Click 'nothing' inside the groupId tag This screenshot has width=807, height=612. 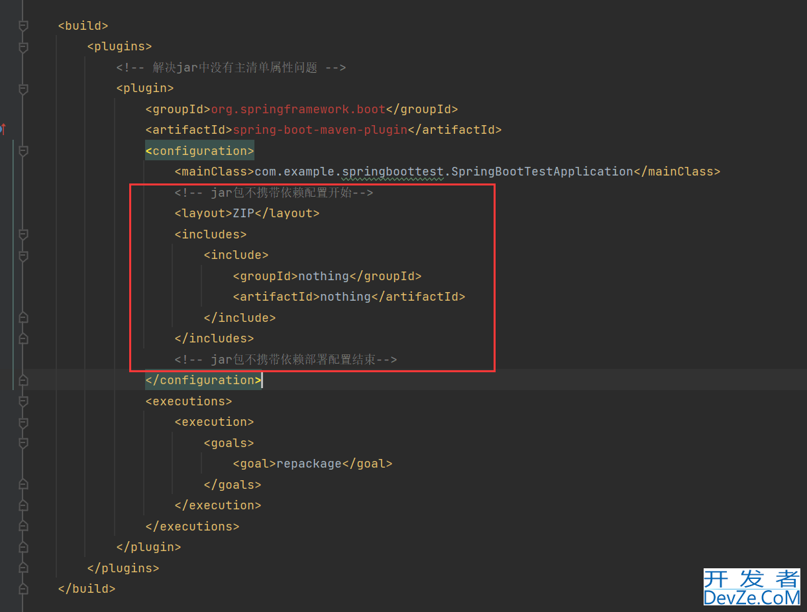tap(323, 276)
